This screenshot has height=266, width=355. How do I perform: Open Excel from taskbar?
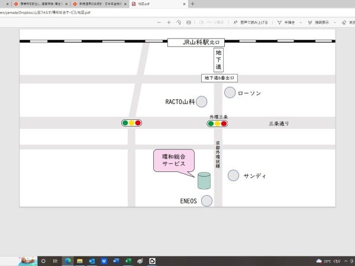(x=128, y=261)
